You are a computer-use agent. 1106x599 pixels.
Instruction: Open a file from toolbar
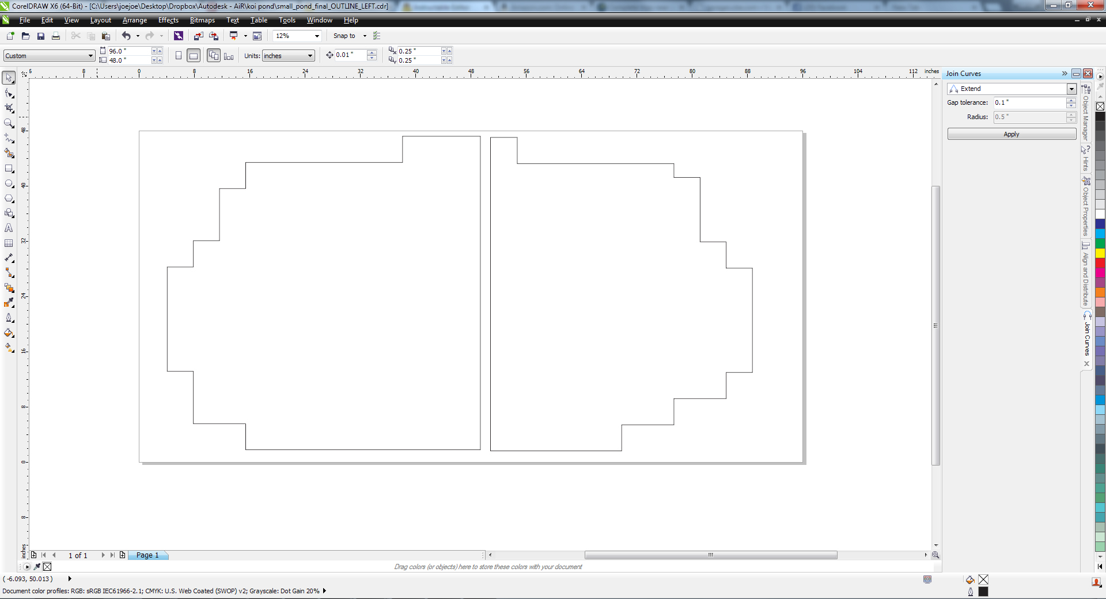coord(25,36)
